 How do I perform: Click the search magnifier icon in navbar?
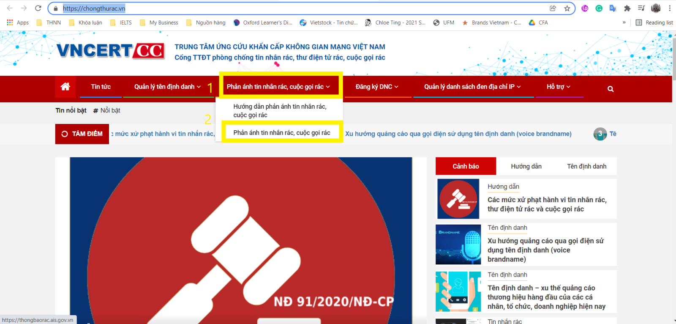point(611,89)
